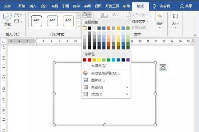The width and height of the screenshot is (199, 132).
Task: Switch to the Developer (开发工具) tab
Action: pyautogui.click(x=112, y=6)
